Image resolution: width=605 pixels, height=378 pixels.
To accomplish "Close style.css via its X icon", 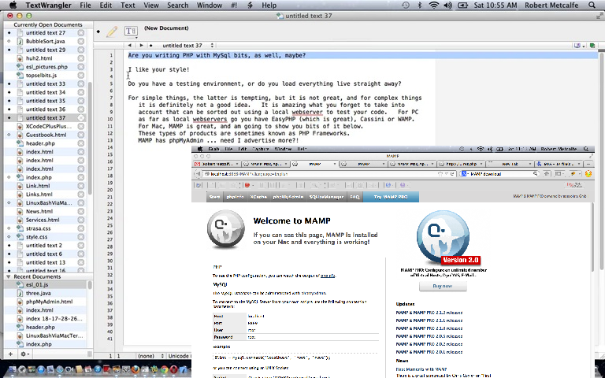I will (x=80, y=237).
